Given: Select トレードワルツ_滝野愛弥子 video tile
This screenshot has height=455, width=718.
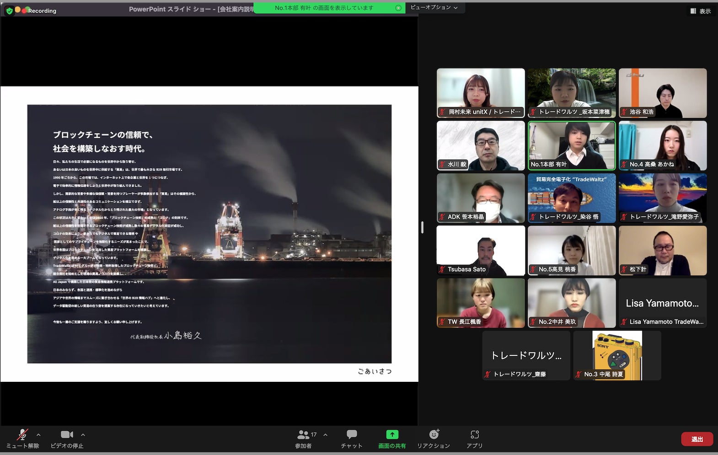Looking at the screenshot, I should click(663, 198).
